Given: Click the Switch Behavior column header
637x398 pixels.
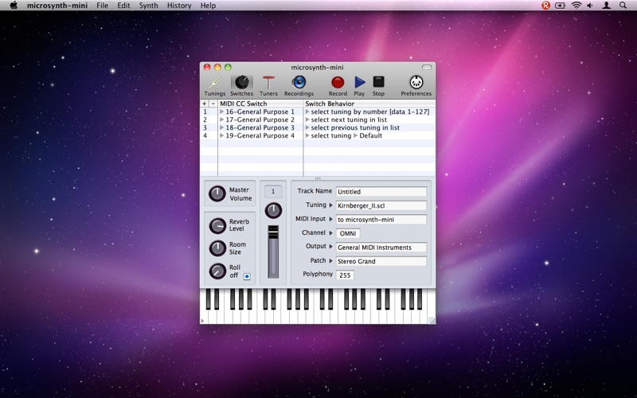Looking at the screenshot, I should (369, 103).
